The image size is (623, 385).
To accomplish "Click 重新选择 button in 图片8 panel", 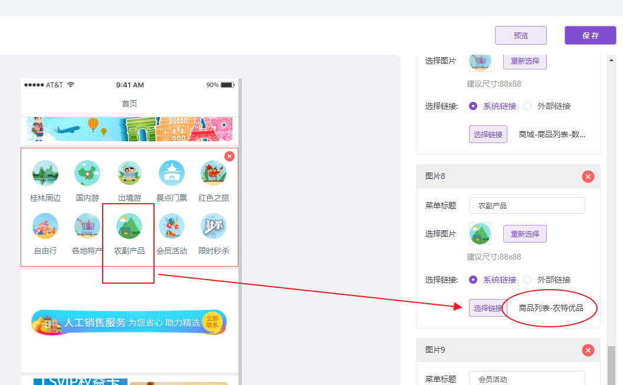I will pos(524,234).
